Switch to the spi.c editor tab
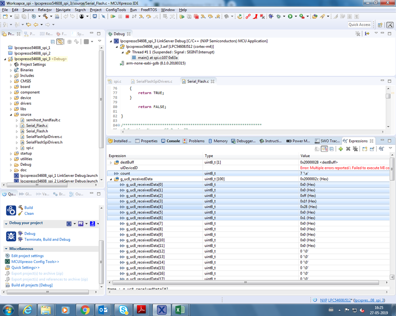This screenshot has height=316, width=396. point(115,81)
